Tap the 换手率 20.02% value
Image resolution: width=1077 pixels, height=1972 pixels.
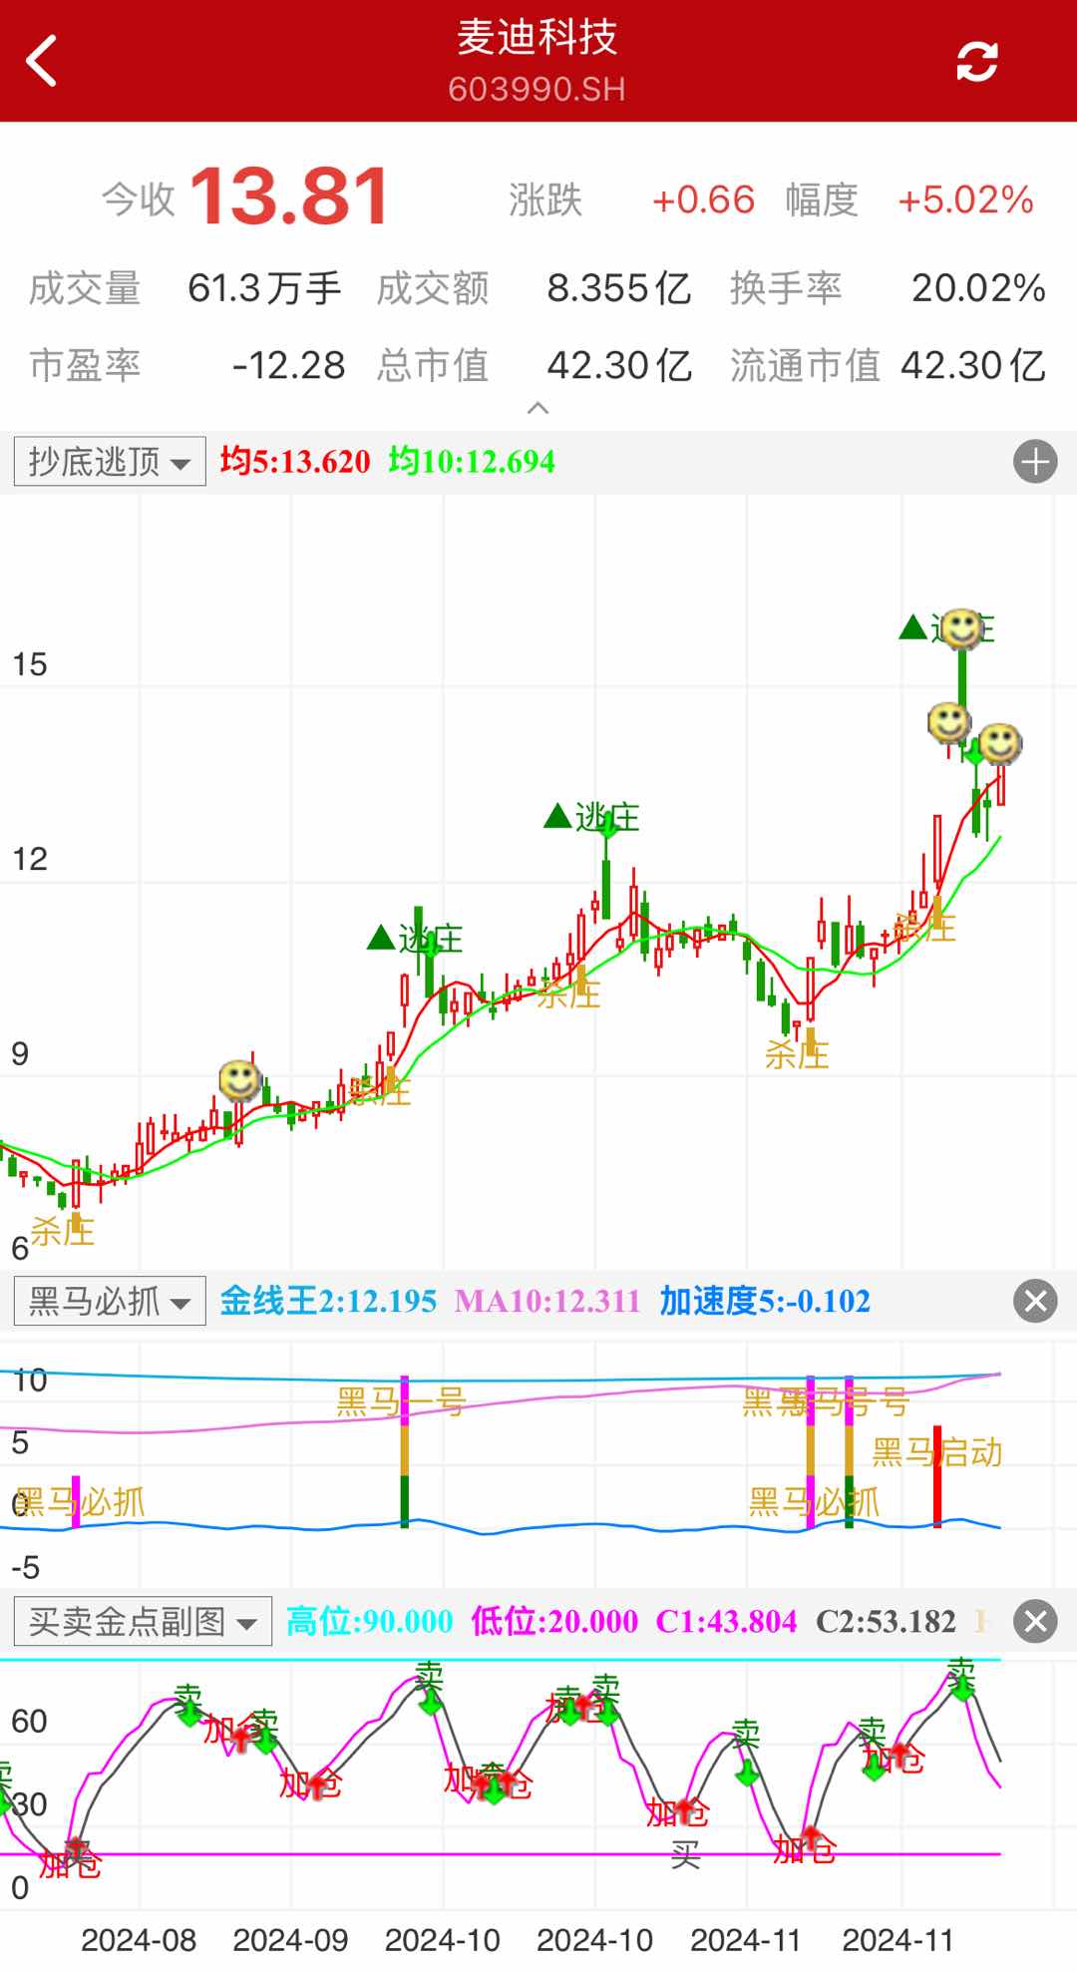click(977, 288)
